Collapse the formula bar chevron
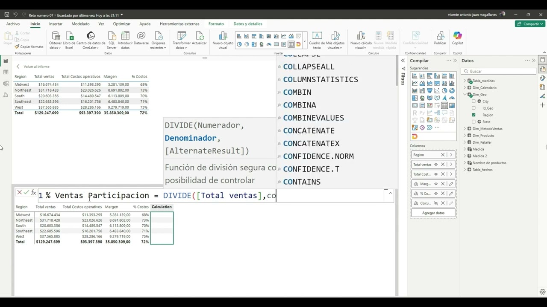This screenshot has height=307, width=547. point(390,194)
